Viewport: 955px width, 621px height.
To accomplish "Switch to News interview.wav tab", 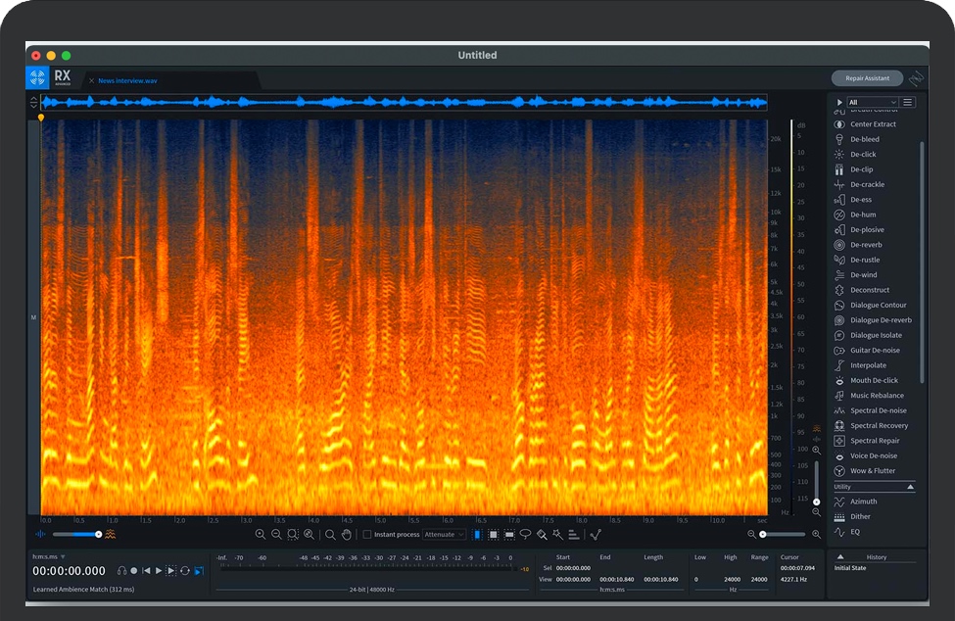I will click(127, 80).
